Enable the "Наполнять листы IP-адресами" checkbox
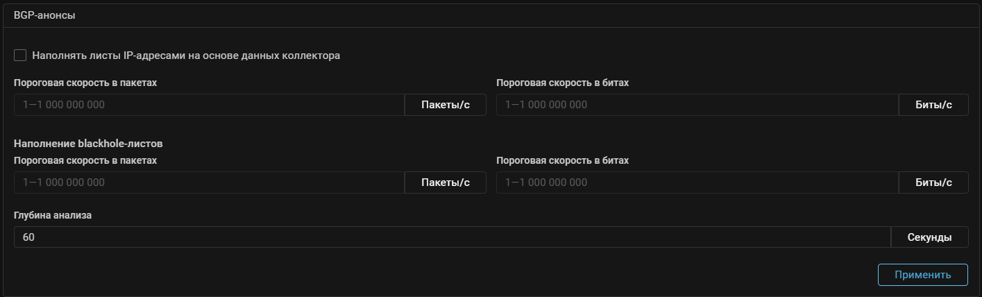982x297 pixels. 20,56
